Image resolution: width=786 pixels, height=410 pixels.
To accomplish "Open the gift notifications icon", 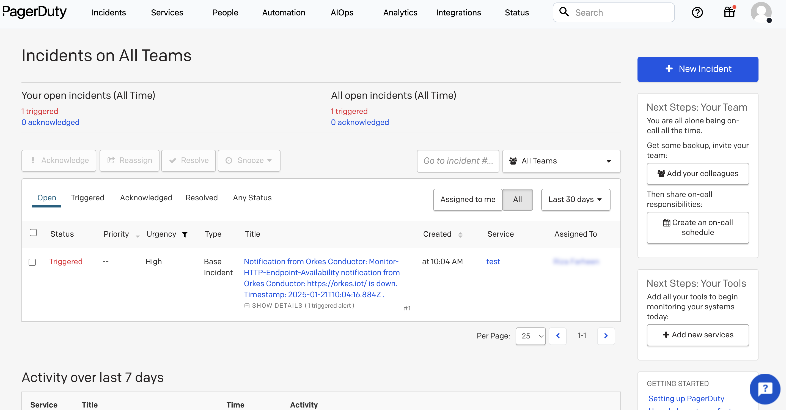I will (x=729, y=12).
